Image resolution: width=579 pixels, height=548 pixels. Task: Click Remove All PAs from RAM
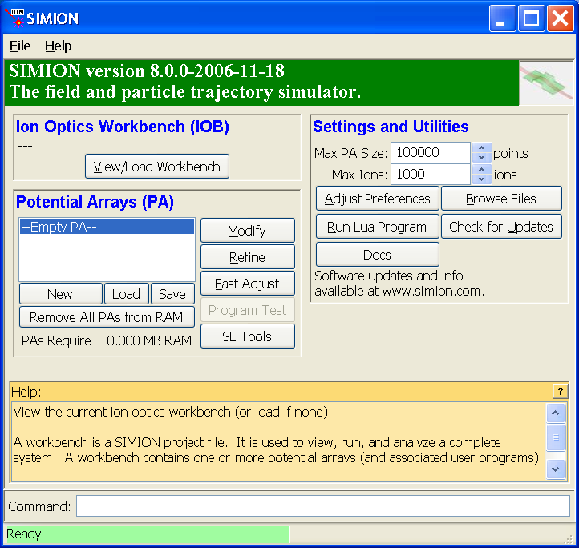coord(107,317)
